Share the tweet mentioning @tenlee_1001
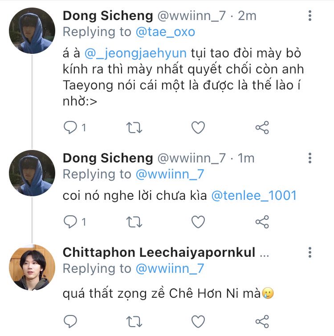 [x=262, y=222]
